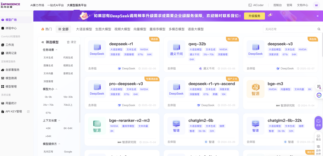Open the 咨询 floating chat button
Image resolution: width=323 pixels, height=156 pixels.
tap(319, 123)
